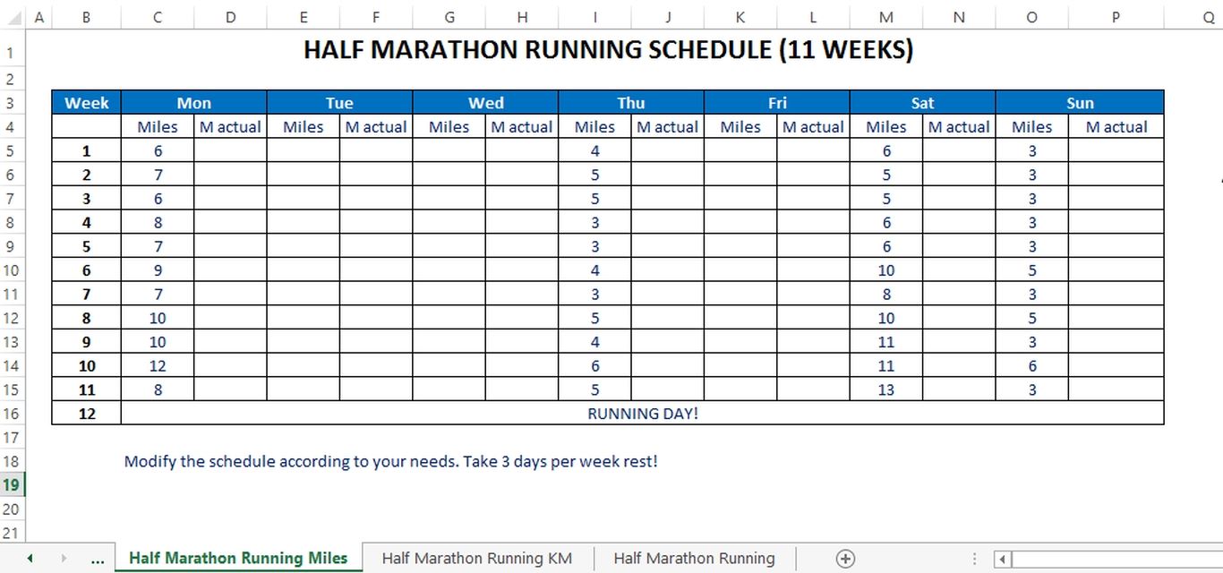1223x573 pixels.
Task: Select the Week header cell
Action: click(x=86, y=102)
